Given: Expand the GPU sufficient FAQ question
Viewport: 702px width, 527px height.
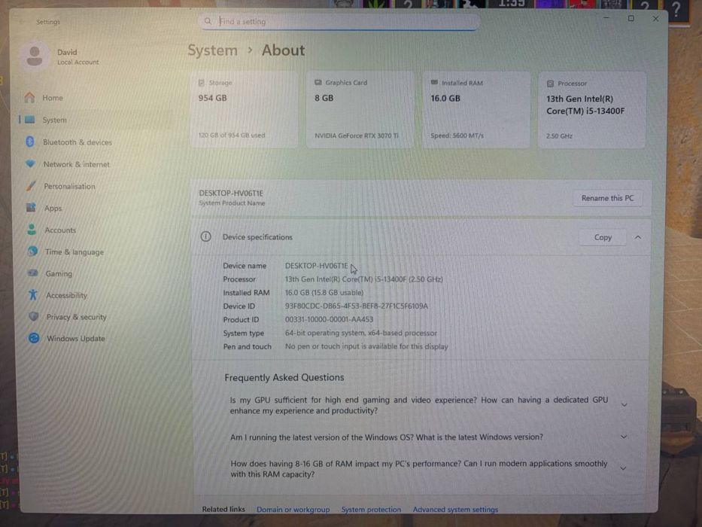Looking at the screenshot, I should 624,405.
